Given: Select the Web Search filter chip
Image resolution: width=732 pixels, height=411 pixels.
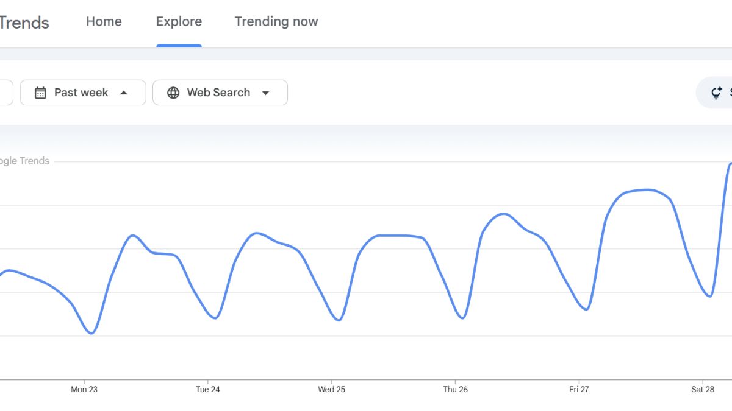Looking at the screenshot, I should click(220, 92).
